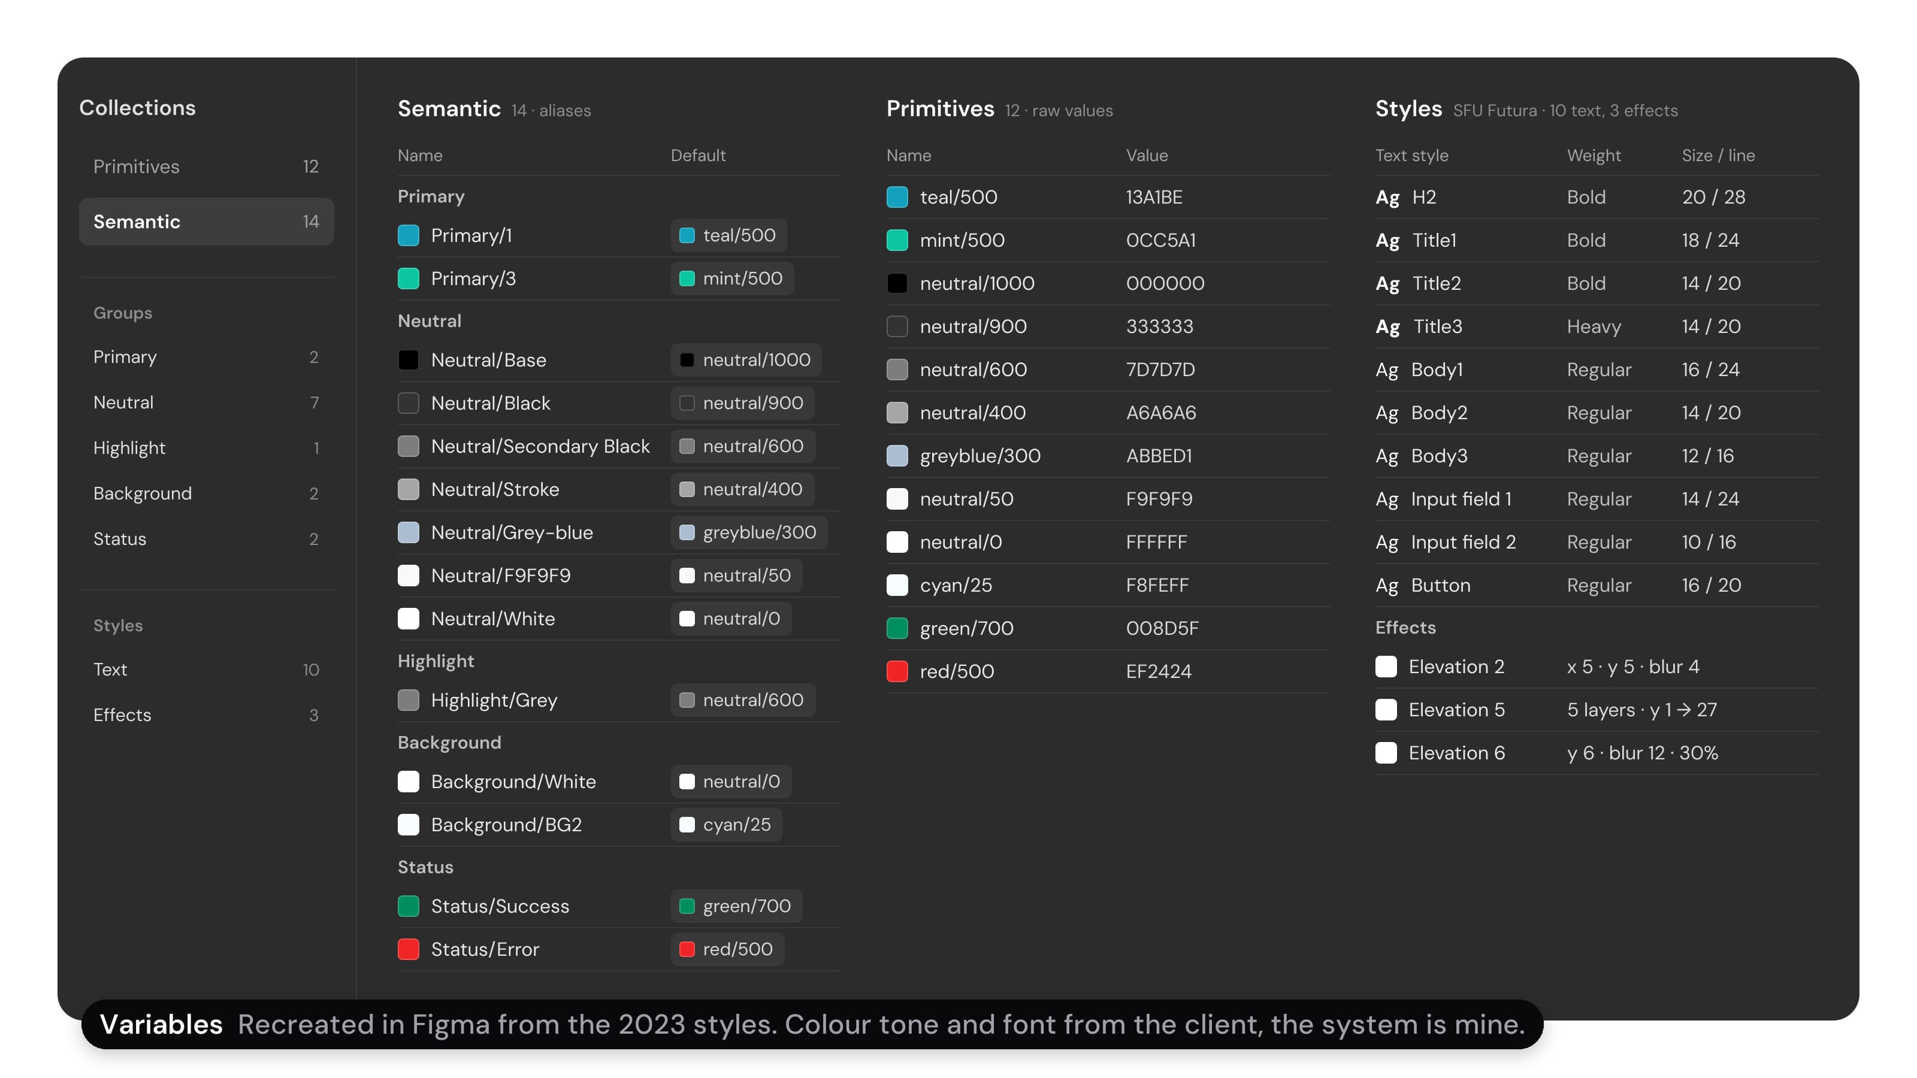
Task: Click the mint/500 primitive swatch
Action: [x=897, y=240]
